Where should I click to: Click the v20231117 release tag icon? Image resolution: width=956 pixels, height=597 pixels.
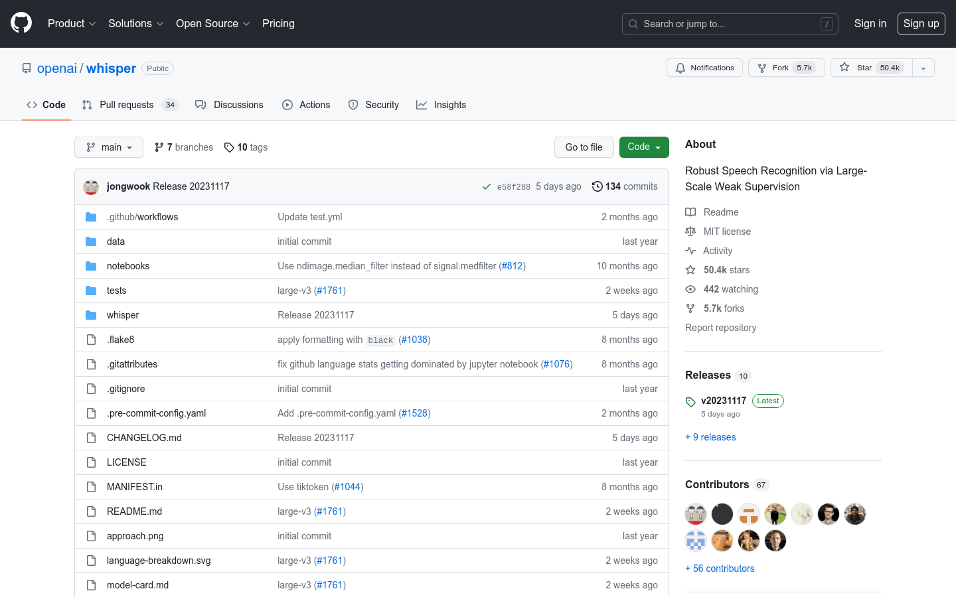point(690,401)
